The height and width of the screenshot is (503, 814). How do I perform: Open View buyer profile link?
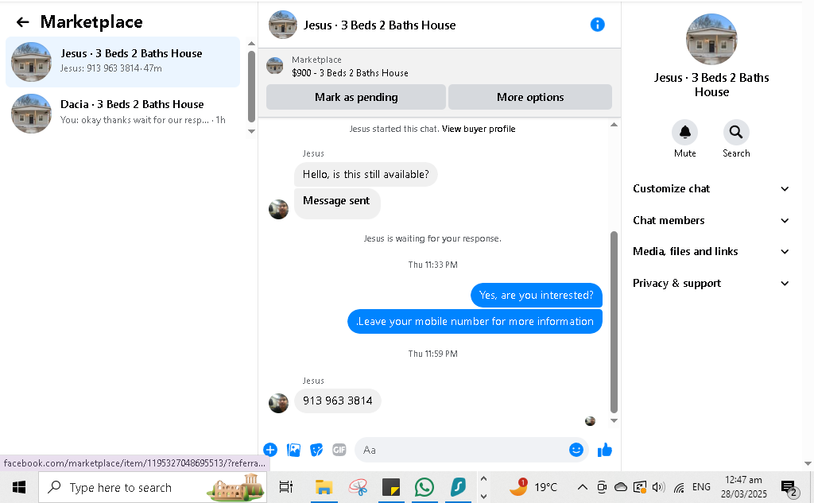coord(479,129)
